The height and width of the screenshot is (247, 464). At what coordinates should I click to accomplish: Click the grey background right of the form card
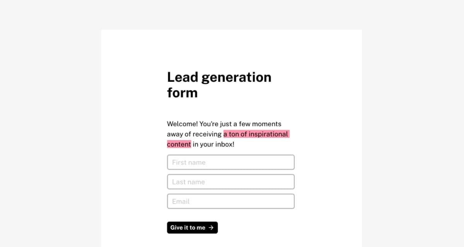(413, 135)
